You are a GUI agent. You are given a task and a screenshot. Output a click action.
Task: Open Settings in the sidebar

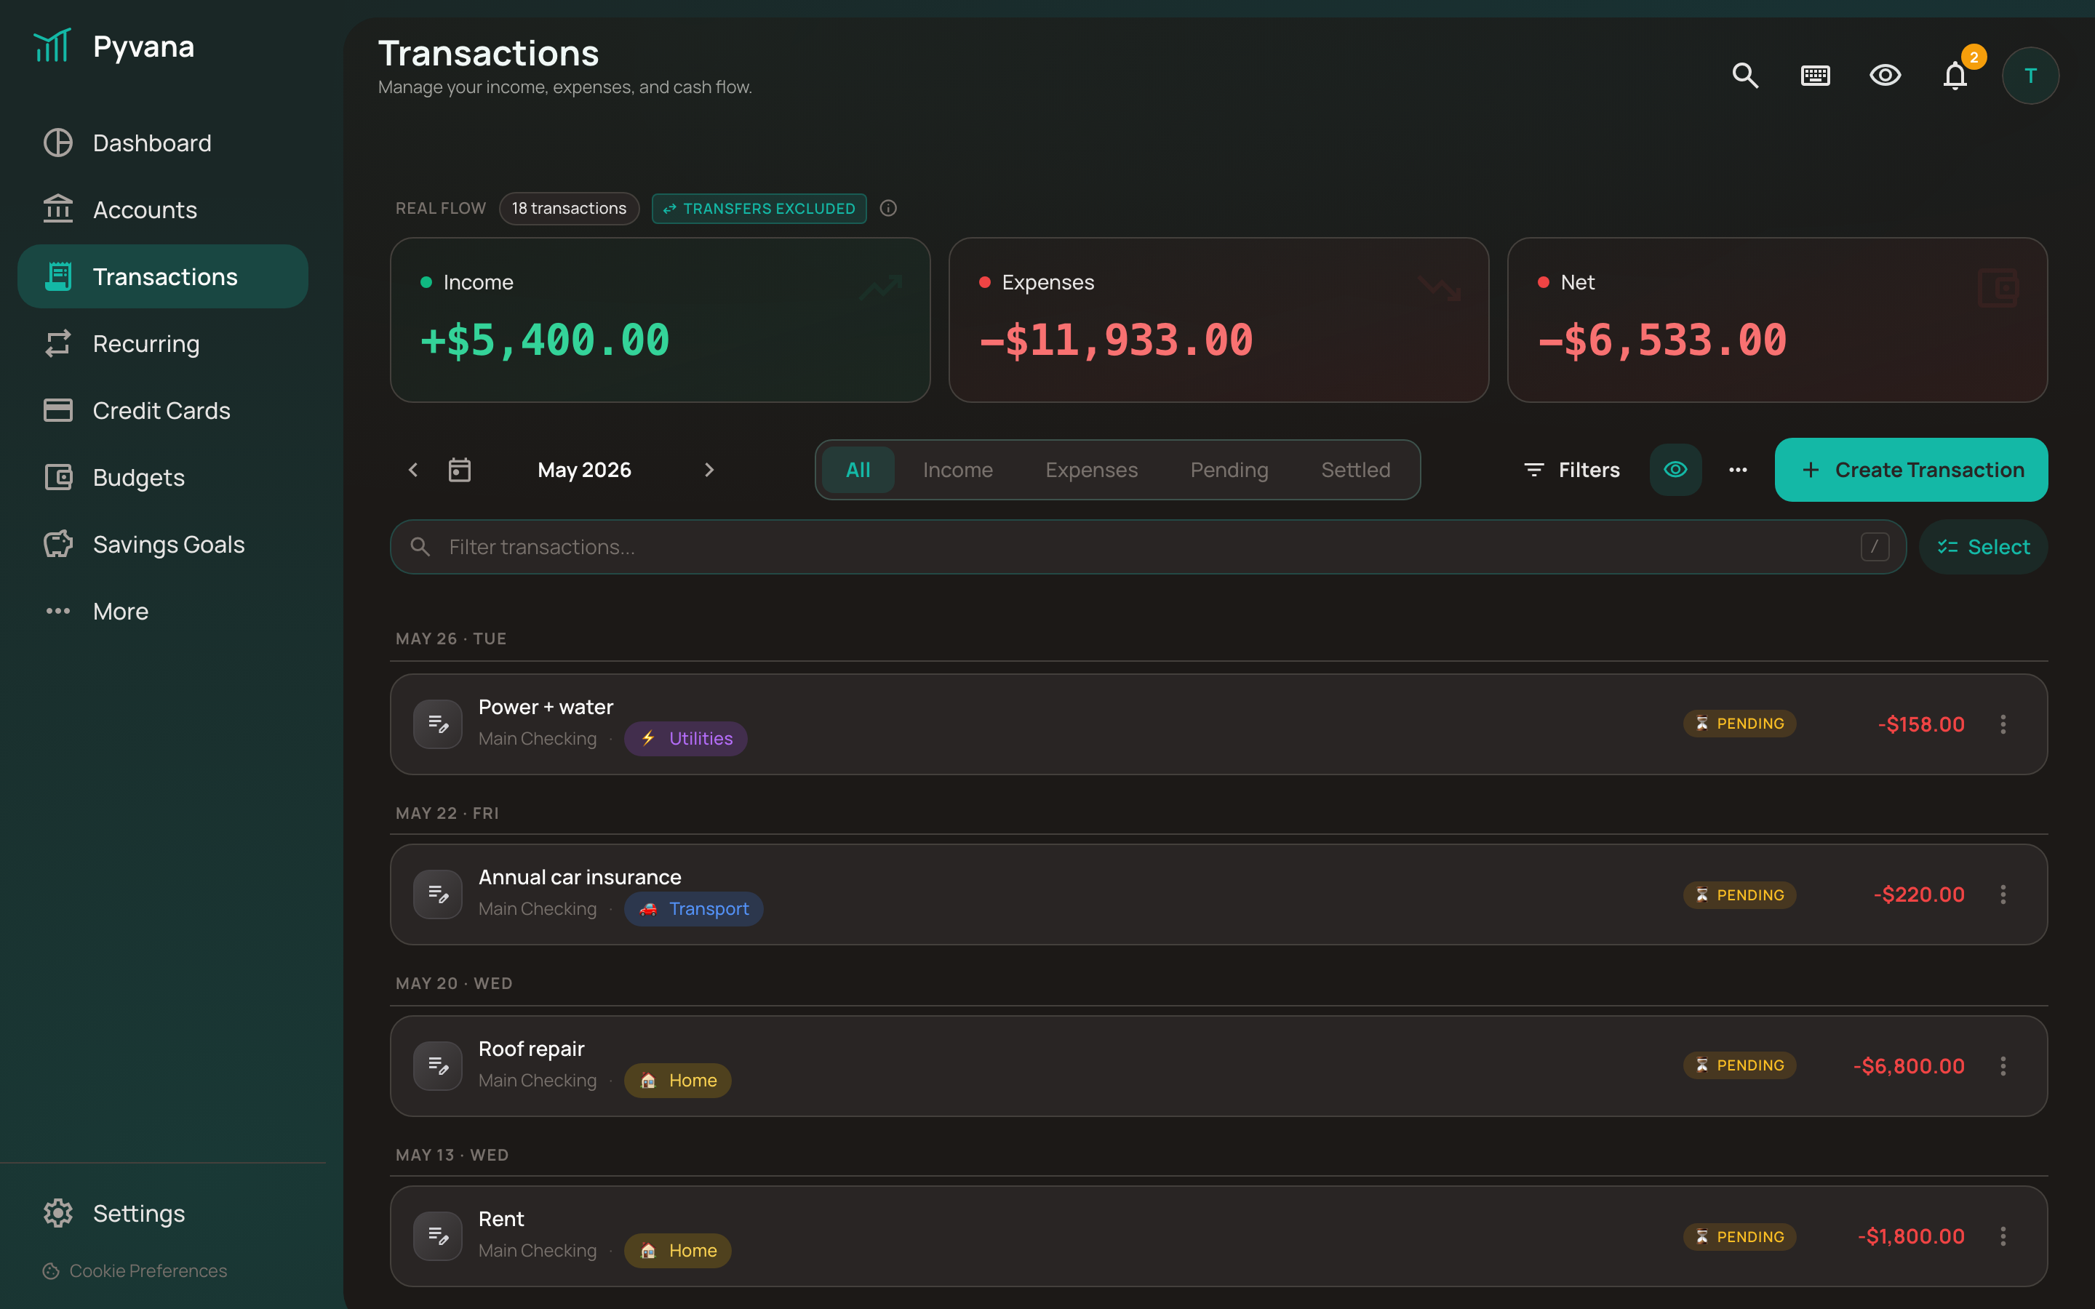point(163,1213)
